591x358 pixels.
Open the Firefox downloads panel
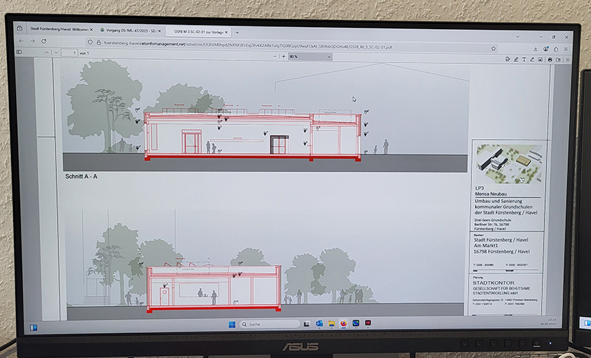[536, 49]
